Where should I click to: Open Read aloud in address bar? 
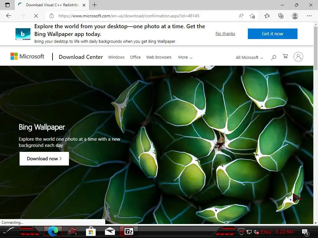coord(241,16)
